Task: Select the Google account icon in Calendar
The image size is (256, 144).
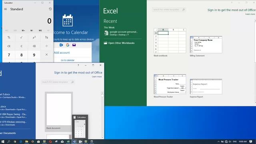Action: pyautogui.click(x=68, y=45)
